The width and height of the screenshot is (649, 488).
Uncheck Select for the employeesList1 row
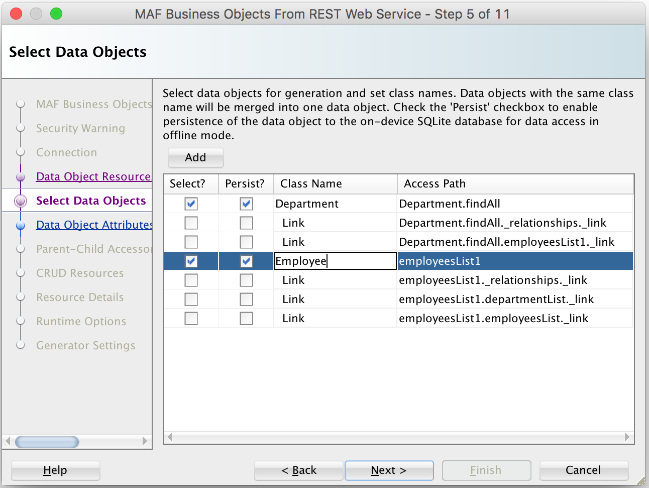click(191, 261)
